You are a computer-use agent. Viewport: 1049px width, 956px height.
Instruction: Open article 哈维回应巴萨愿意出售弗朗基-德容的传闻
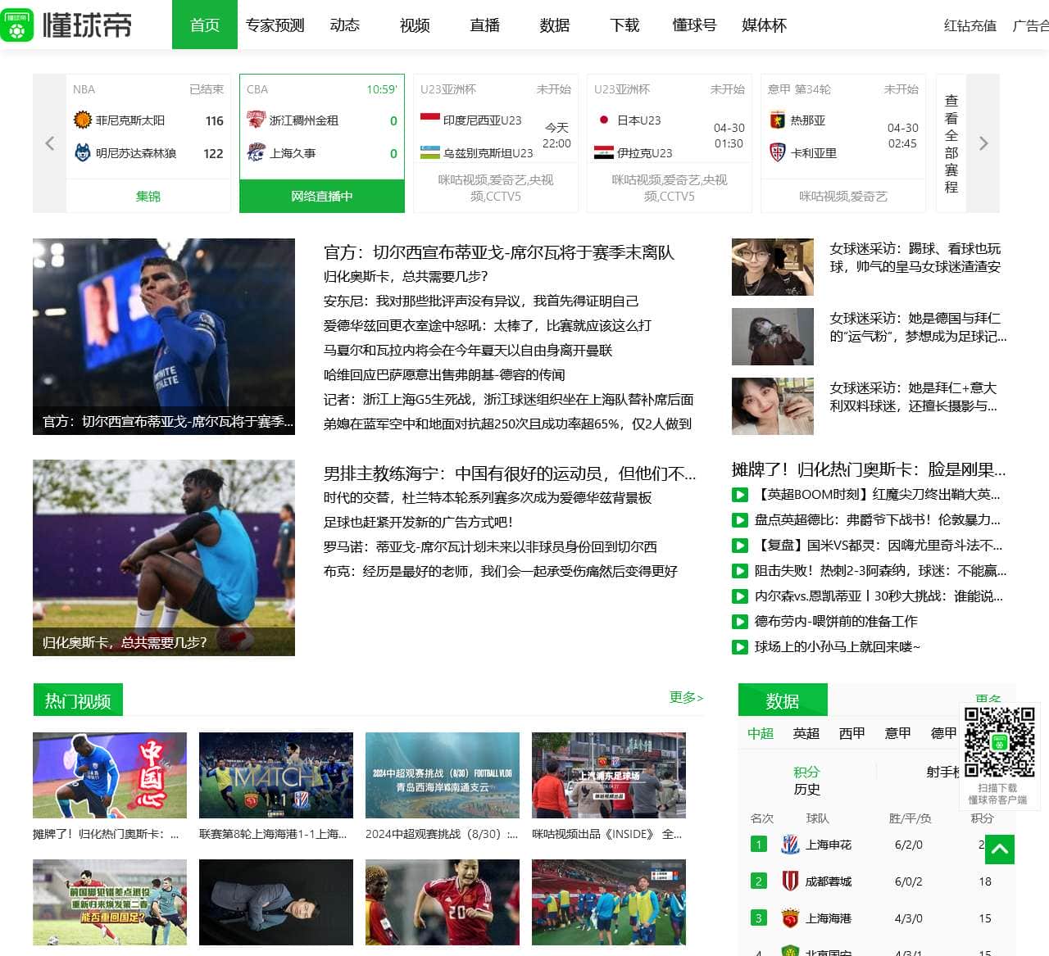click(x=444, y=374)
